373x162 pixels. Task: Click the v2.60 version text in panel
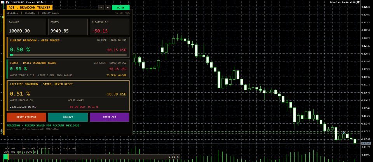[x=119, y=13]
